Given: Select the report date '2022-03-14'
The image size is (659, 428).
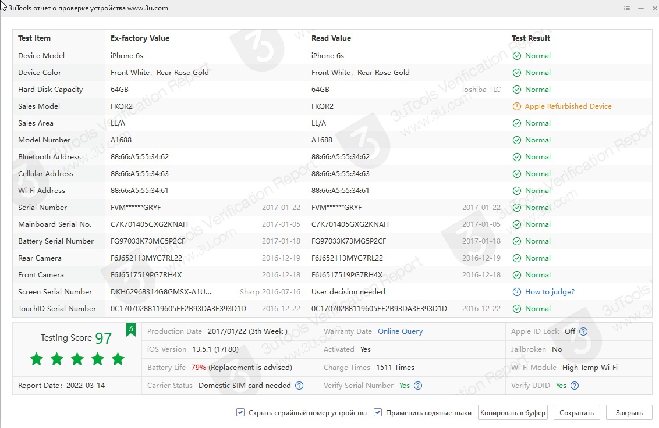Looking at the screenshot, I should click(x=86, y=386).
